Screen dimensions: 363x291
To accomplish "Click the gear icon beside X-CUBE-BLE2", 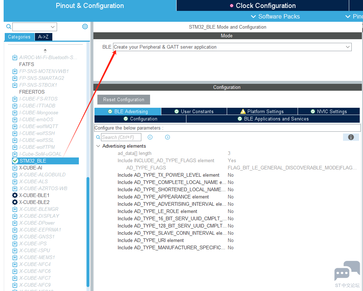I will coord(15,202).
